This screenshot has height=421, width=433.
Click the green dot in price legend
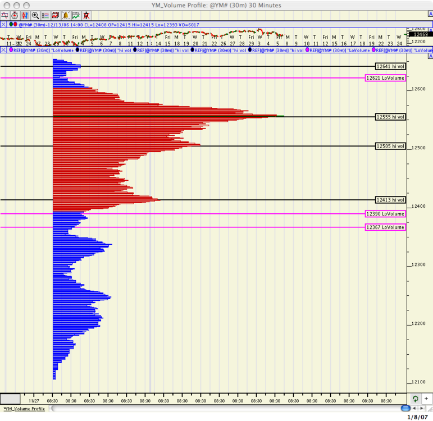point(11,24)
